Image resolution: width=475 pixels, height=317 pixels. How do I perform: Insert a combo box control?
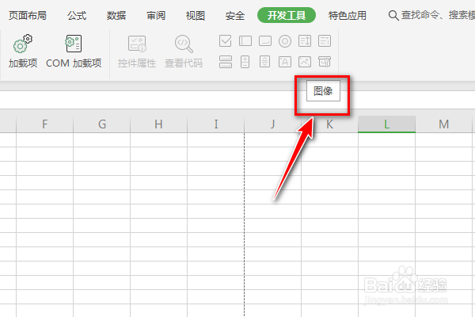pyautogui.click(x=325, y=41)
